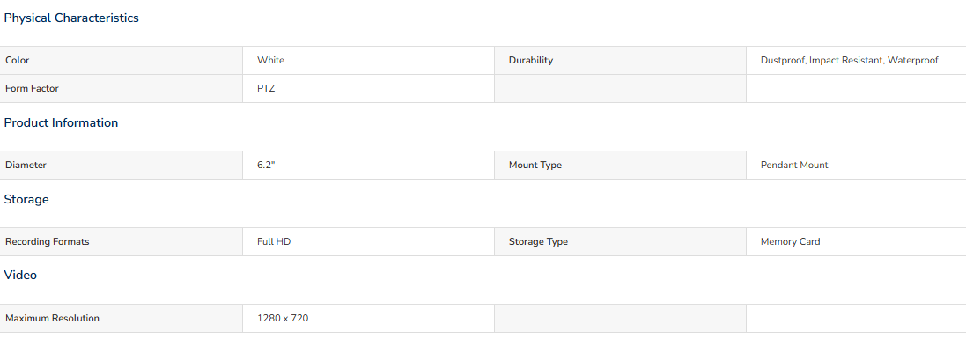The image size is (966, 339).
Task: Select the Maximum Resolution label
Action: (x=52, y=319)
